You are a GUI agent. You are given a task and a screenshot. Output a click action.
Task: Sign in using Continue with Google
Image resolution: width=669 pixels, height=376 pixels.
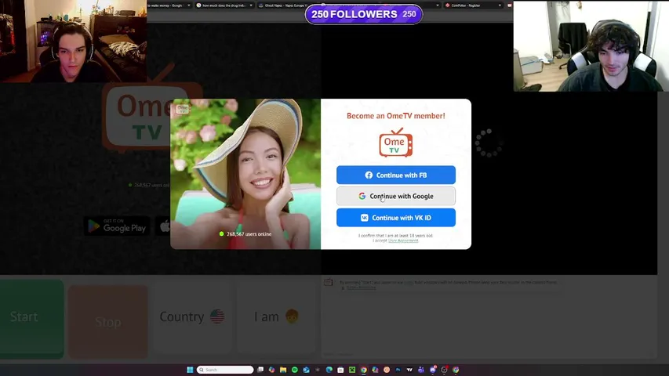[x=396, y=196]
